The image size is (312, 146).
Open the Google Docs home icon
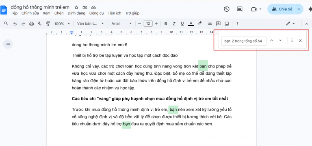click(4, 10)
